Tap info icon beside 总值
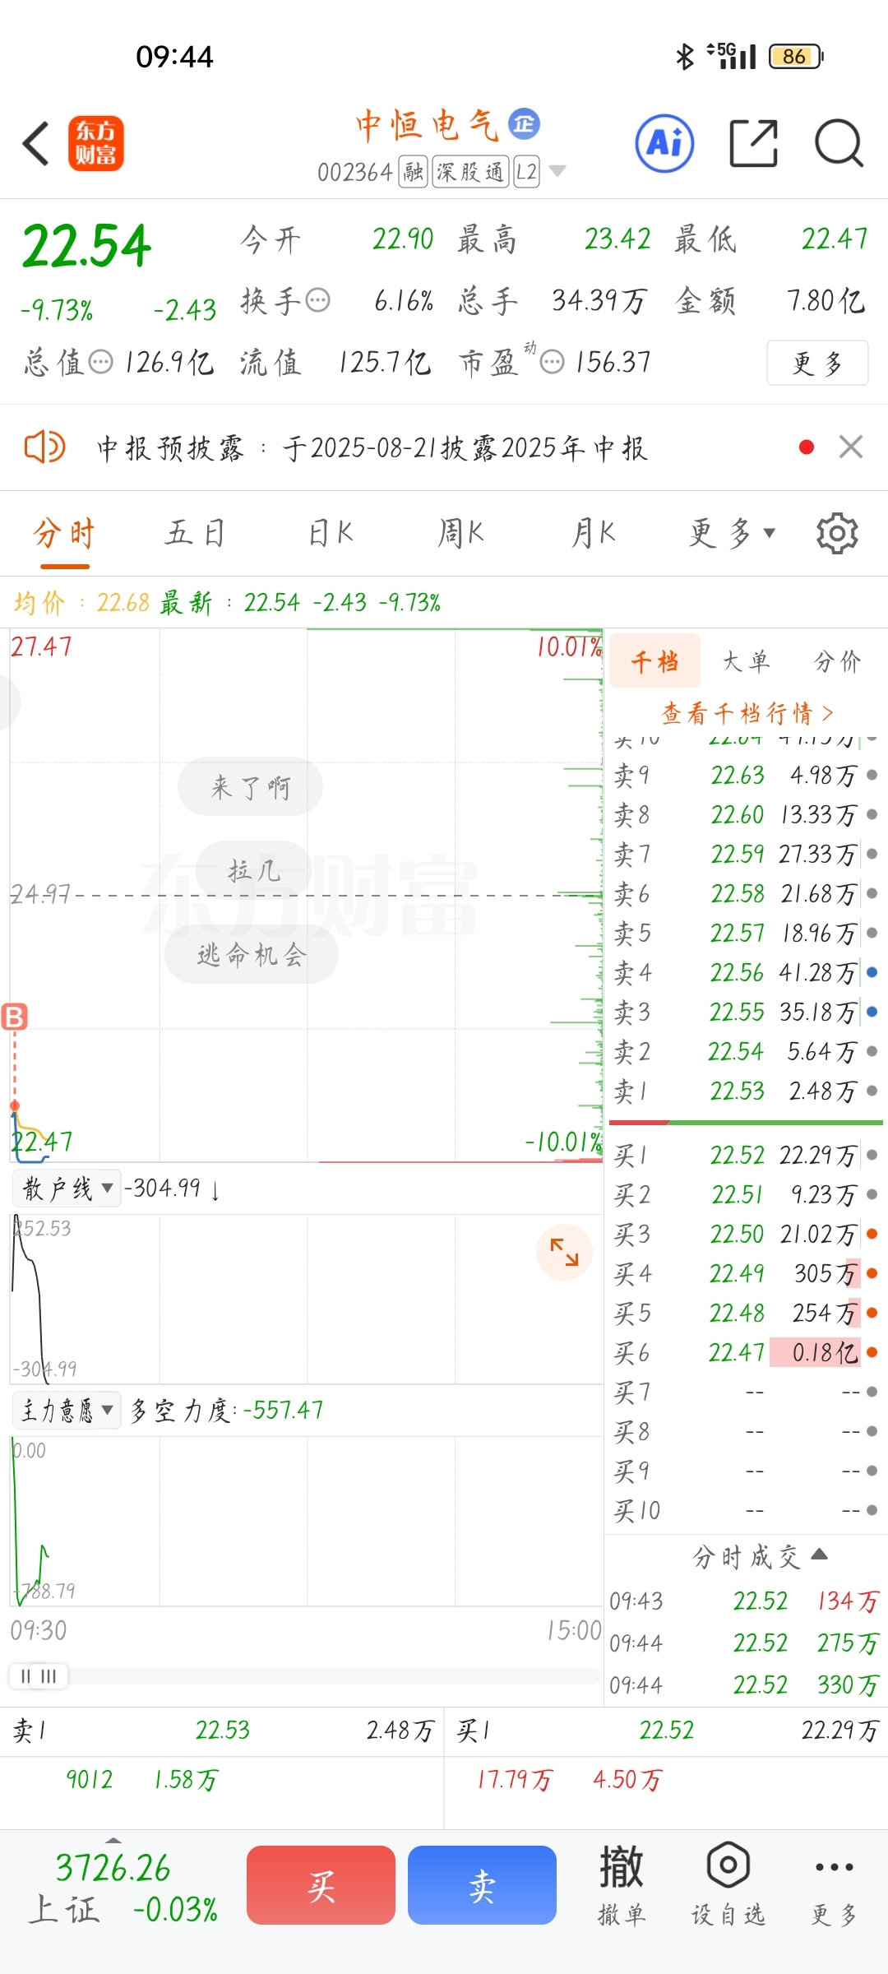 (x=100, y=362)
